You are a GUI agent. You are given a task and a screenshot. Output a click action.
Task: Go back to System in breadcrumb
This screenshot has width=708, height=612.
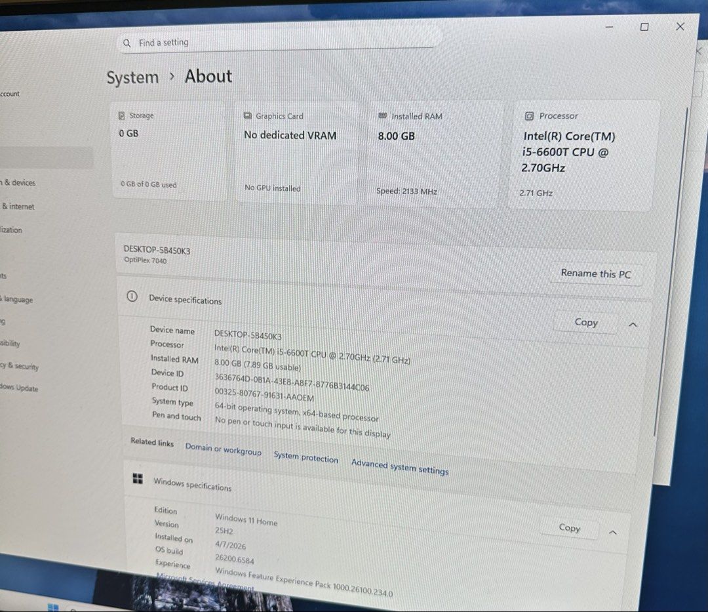tap(132, 77)
